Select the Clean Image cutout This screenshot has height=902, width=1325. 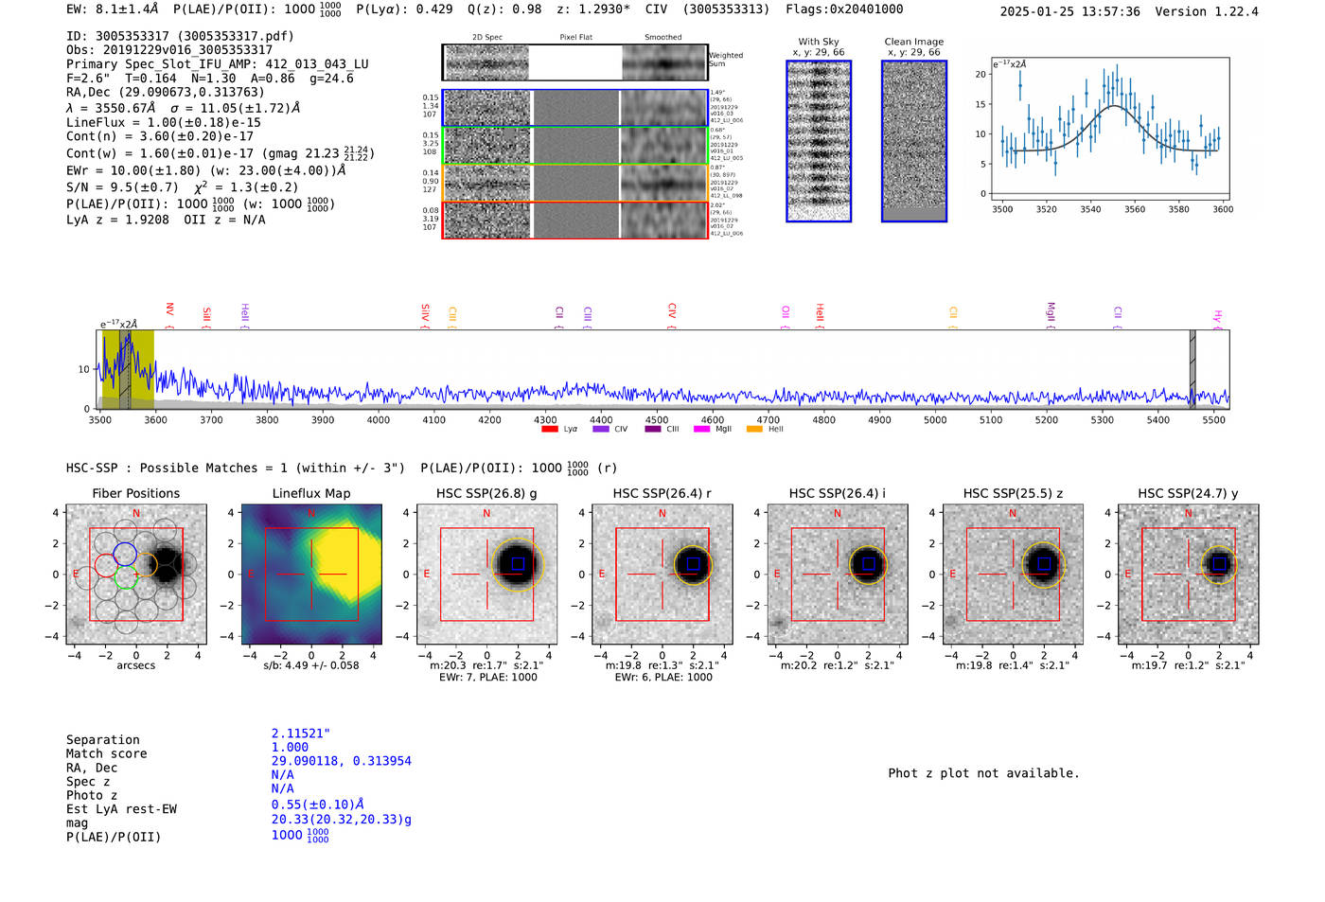[x=914, y=141]
